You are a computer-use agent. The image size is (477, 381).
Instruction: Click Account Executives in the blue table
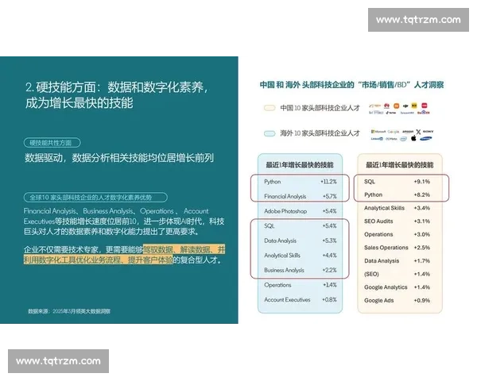click(x=287, y=299)
